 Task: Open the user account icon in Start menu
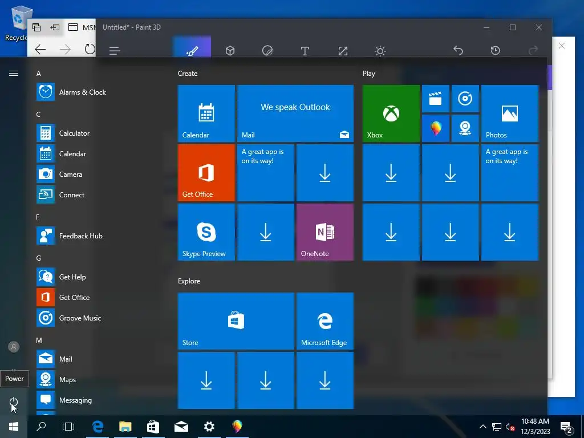pyautogui.click(x=14, y=347)
